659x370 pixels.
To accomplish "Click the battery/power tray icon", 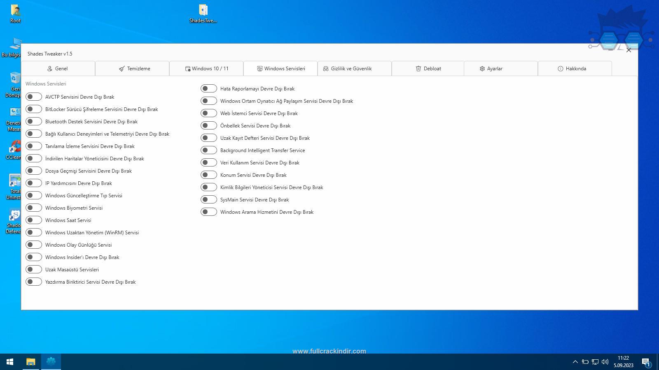I will tap(585, 362).
